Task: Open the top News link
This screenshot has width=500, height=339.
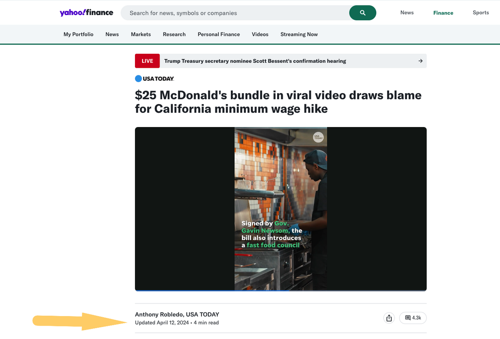Action: point(407,12)
